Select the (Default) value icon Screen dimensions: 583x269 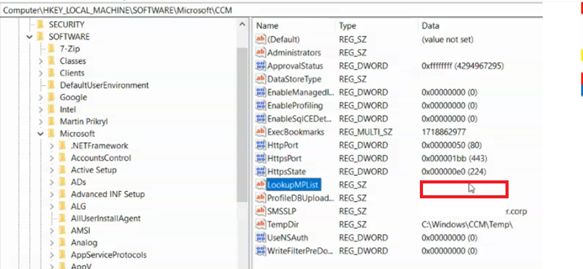260,39
